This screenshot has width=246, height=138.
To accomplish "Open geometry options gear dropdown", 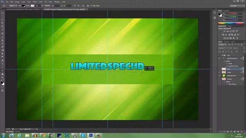I will tap(88, 6).
